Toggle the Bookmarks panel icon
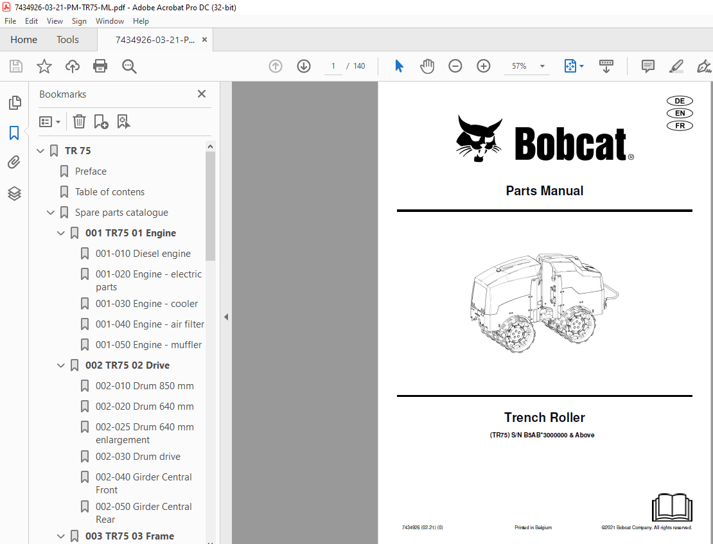Screen dimensions: 713x544 [x=14, y=134]
